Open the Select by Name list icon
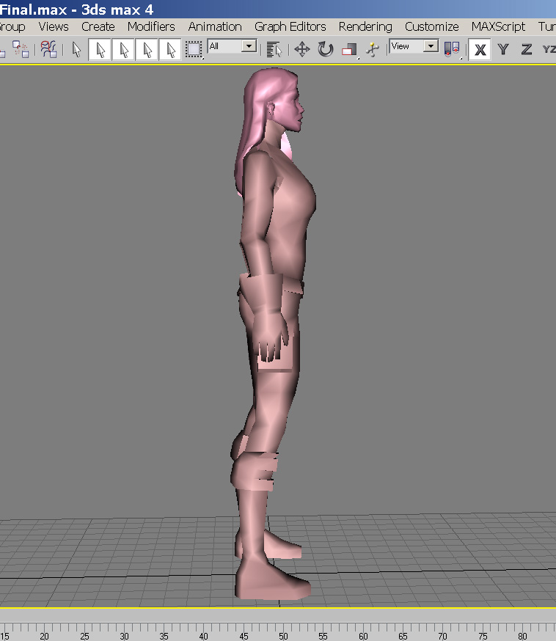Image resolution: width=556 pixels, height=641 pixels. click(x=274, y=49)
